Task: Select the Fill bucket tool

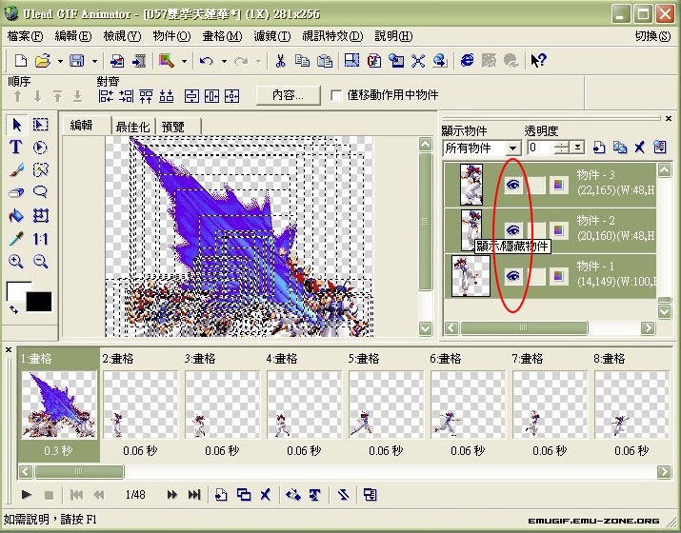Action: (16, 215)
